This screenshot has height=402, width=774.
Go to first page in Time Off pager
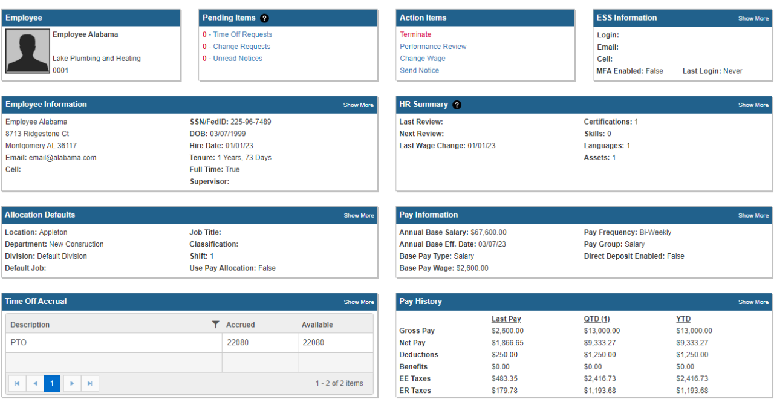[17, 383]
